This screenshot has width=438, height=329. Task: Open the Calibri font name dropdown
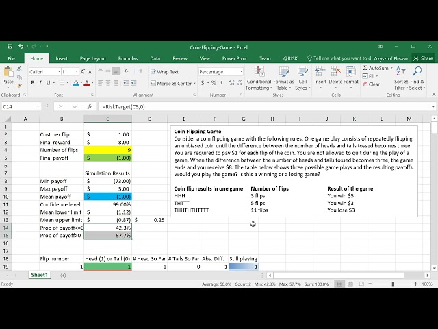[59, 72]
